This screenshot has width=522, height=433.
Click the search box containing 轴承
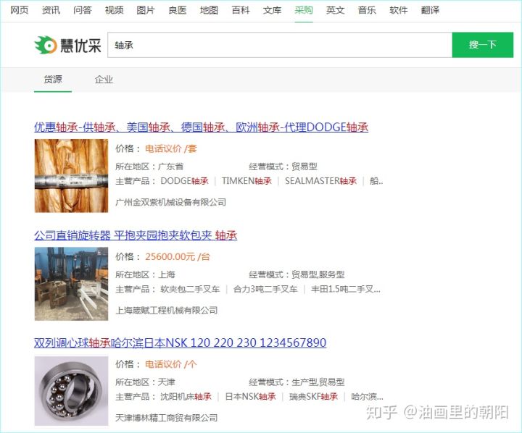(x=280, y=45)
